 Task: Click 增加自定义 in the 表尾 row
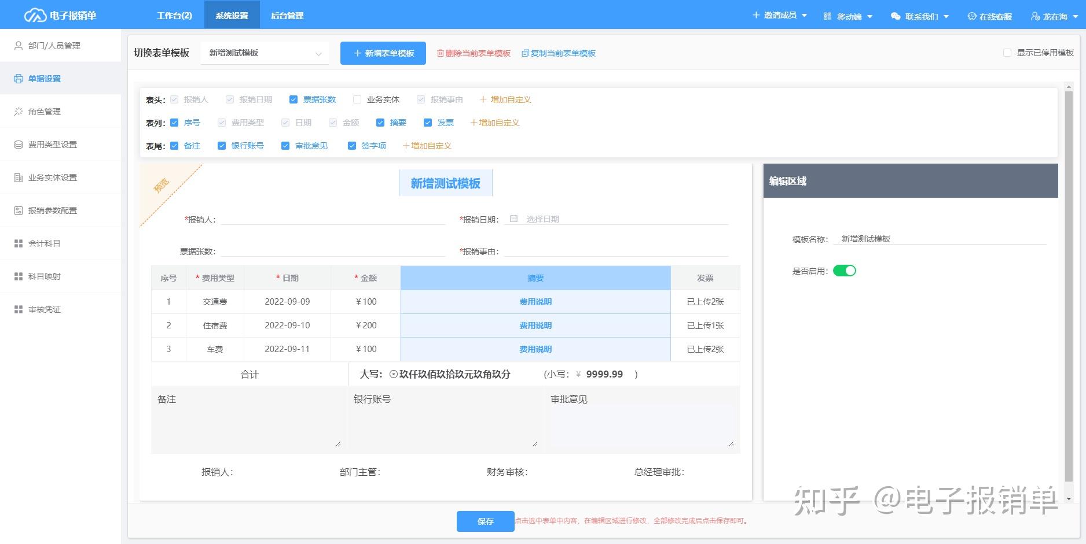coord(427,146)
